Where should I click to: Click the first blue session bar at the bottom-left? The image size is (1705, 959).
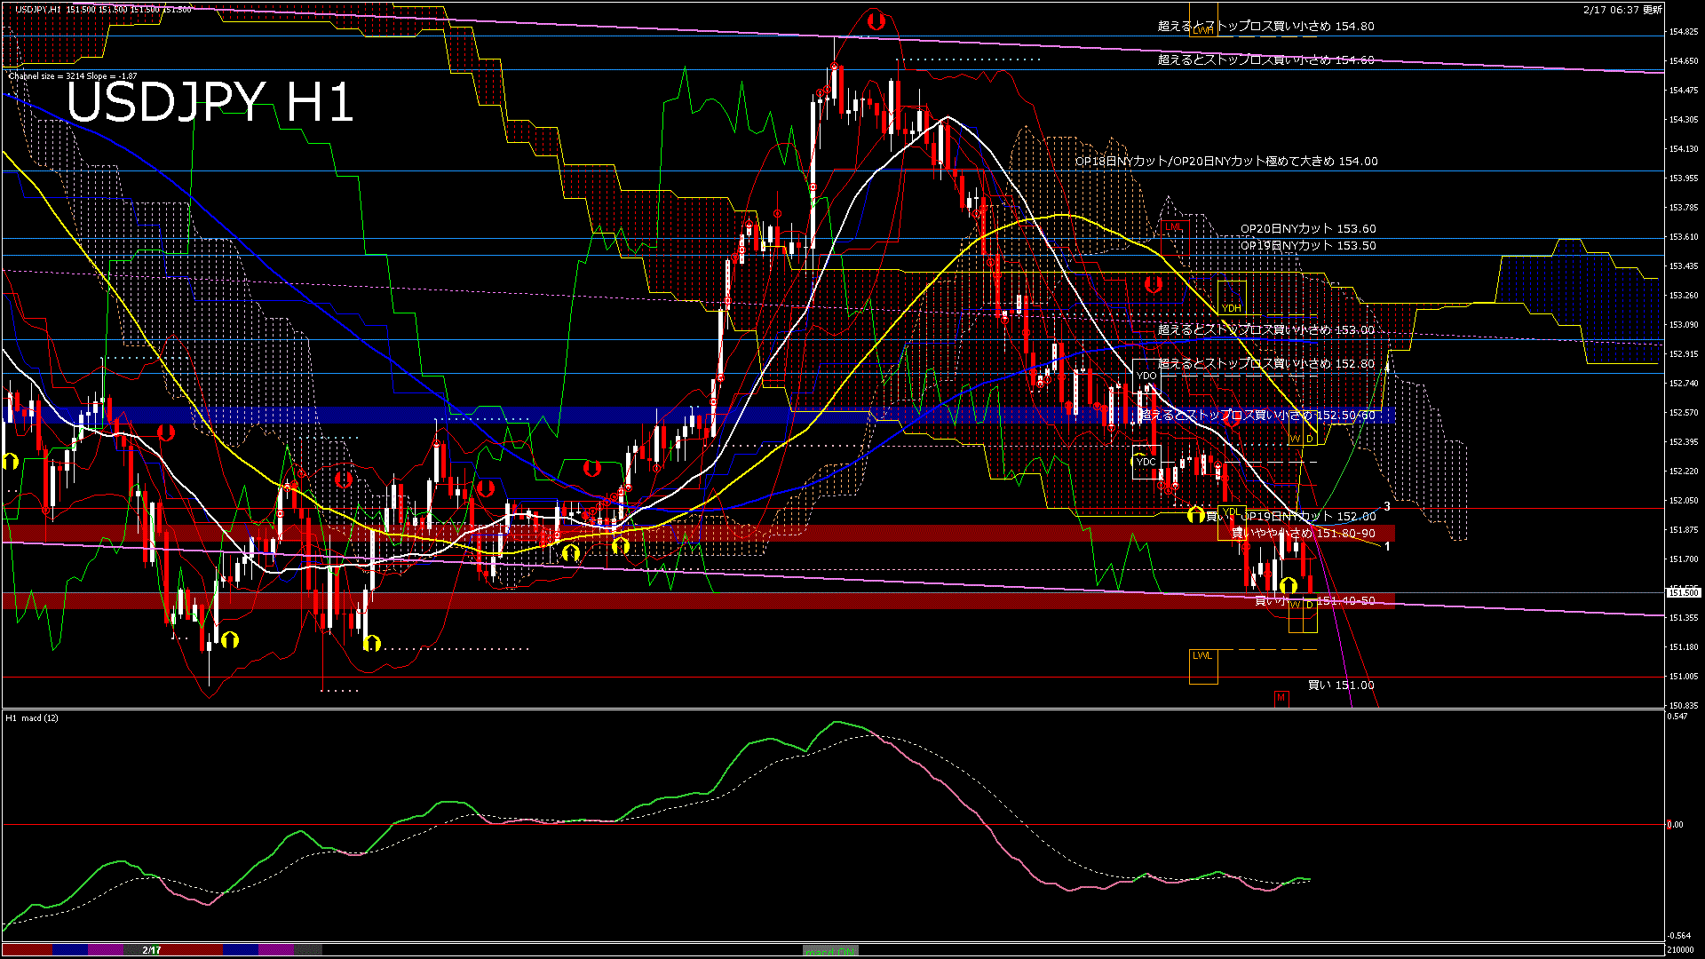tap(70, 950)
